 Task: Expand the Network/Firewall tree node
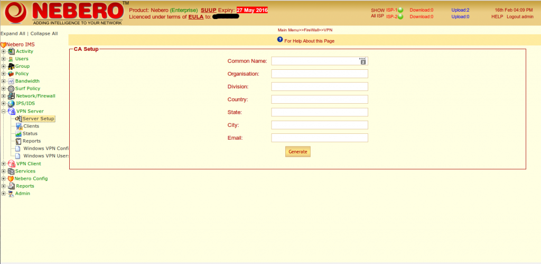[4, 96]
